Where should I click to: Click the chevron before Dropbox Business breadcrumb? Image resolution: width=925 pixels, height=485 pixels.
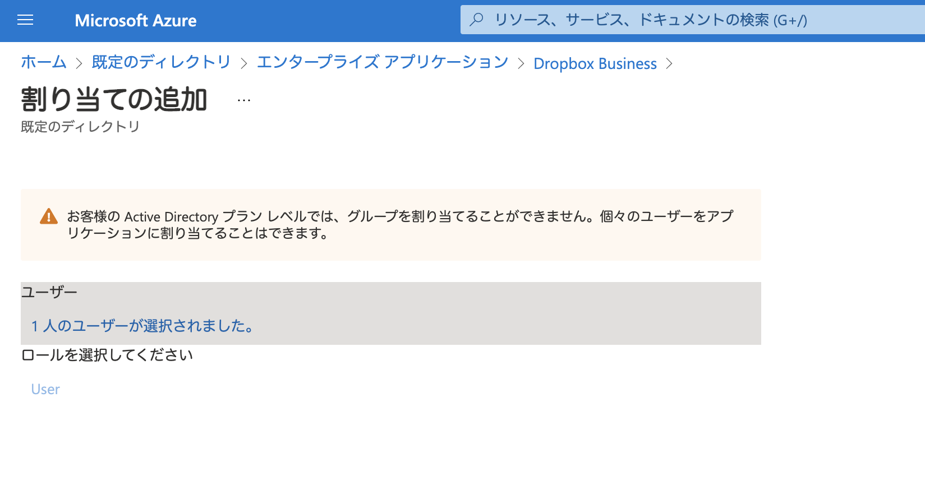[521, 63]
